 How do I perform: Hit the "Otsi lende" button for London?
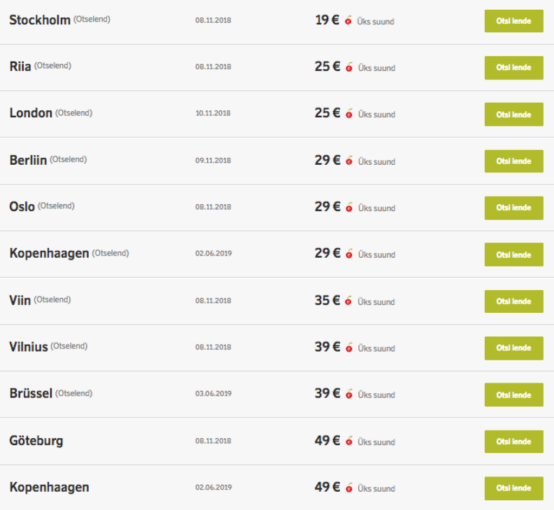click(x=513, y=114)
